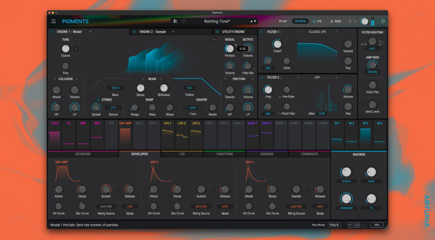Screen dimensions: 435x240
Task: Click the SYNTH view button
Action: point(300,21)
